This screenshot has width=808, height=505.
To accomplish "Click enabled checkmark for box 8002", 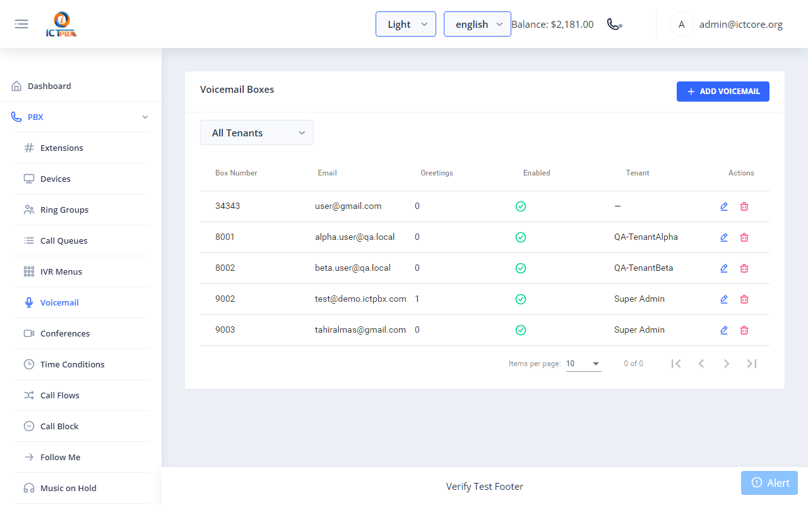I will [521, 268].
